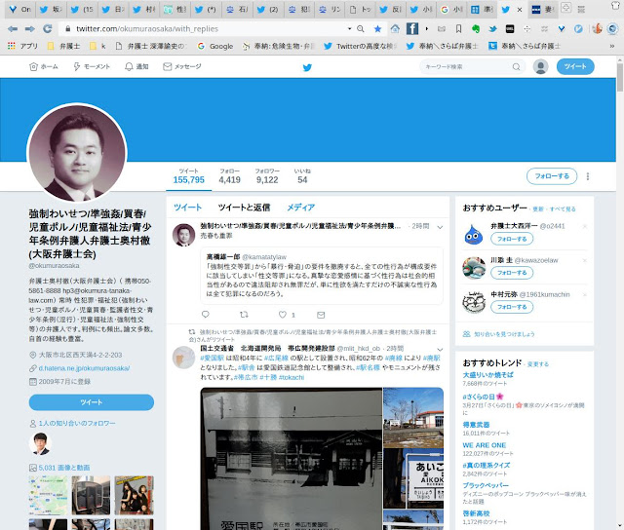Click the Twitter bird logo in header
Screen dimensions: 624x530
point(307,67)
